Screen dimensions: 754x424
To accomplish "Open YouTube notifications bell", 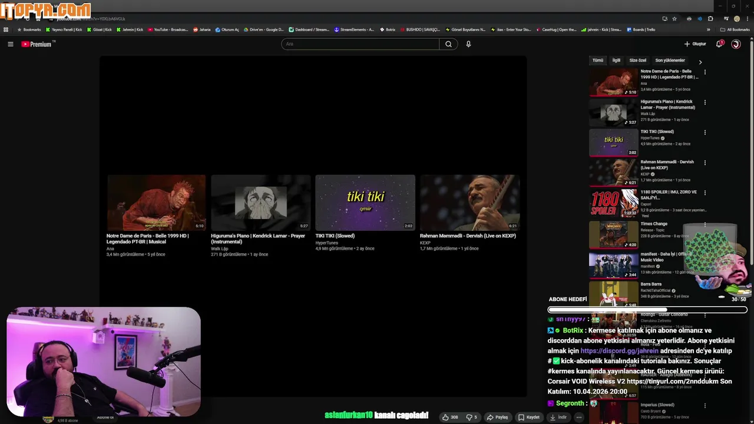I will 719,44.
